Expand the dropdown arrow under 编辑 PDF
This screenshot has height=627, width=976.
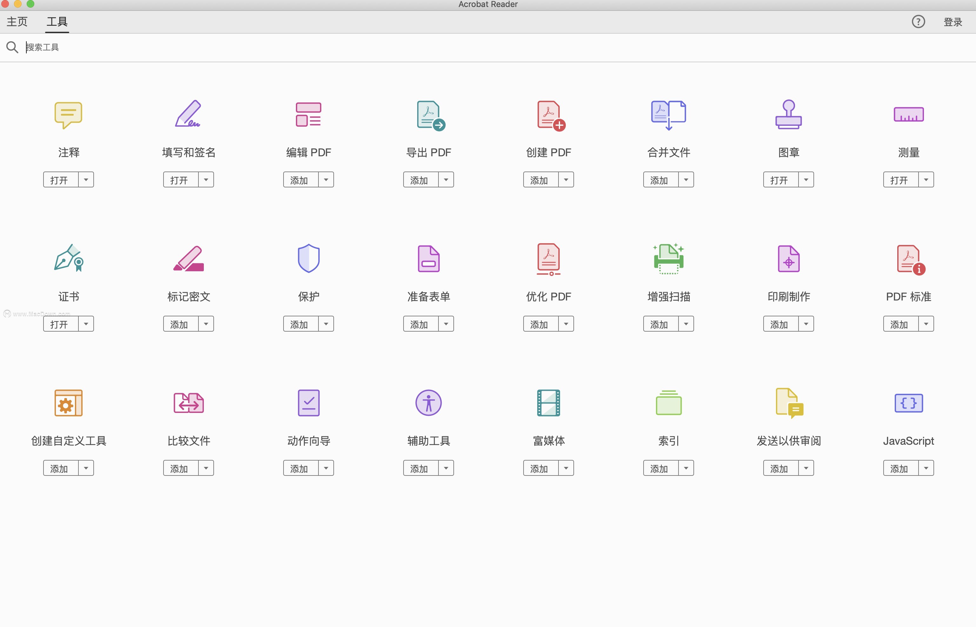[x=326, y=179]
